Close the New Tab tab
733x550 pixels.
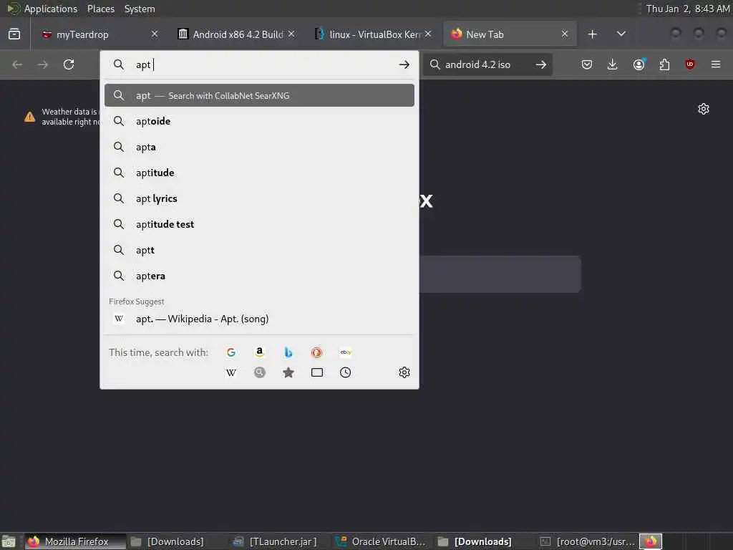[x=565, y=34]
